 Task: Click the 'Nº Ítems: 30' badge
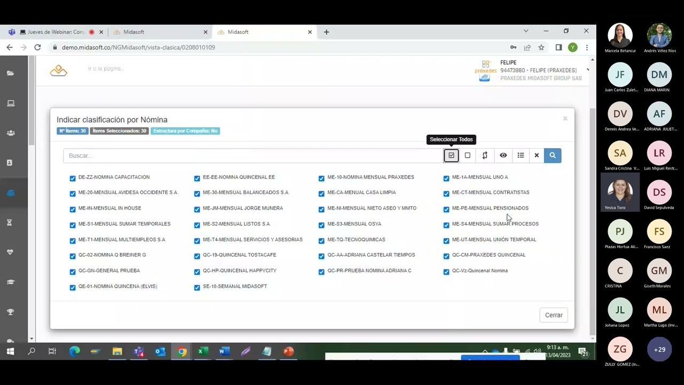(72, 130)
